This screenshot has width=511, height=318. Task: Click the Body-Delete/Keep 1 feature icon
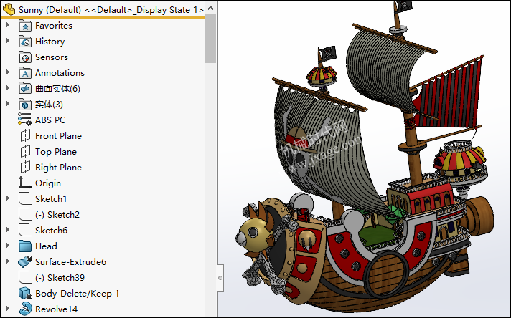tap(25, 293)
